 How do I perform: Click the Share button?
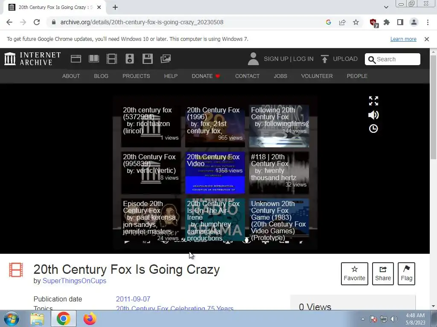(383, 274)
